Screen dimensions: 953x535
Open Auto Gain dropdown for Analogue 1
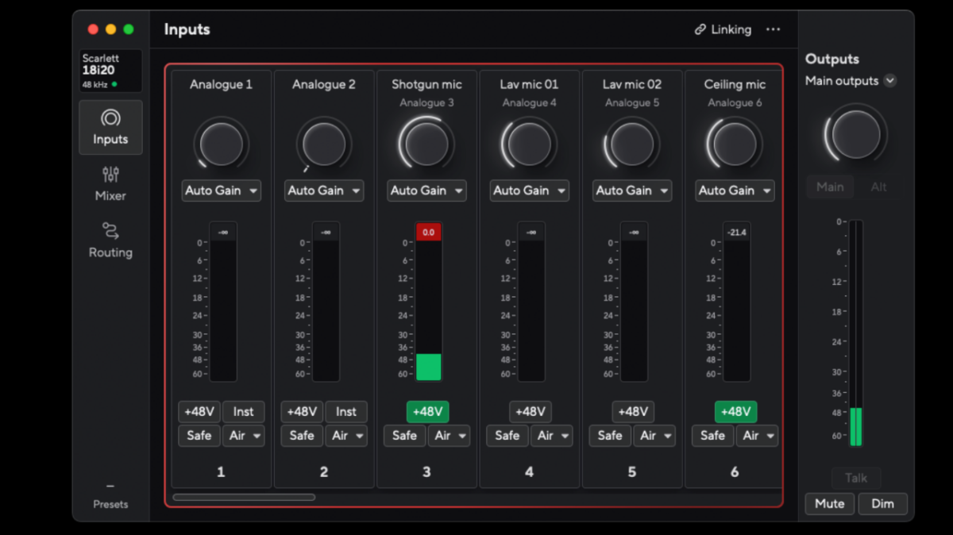coord(221,191)
